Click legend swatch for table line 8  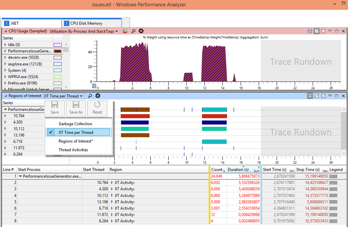[333, 221]
